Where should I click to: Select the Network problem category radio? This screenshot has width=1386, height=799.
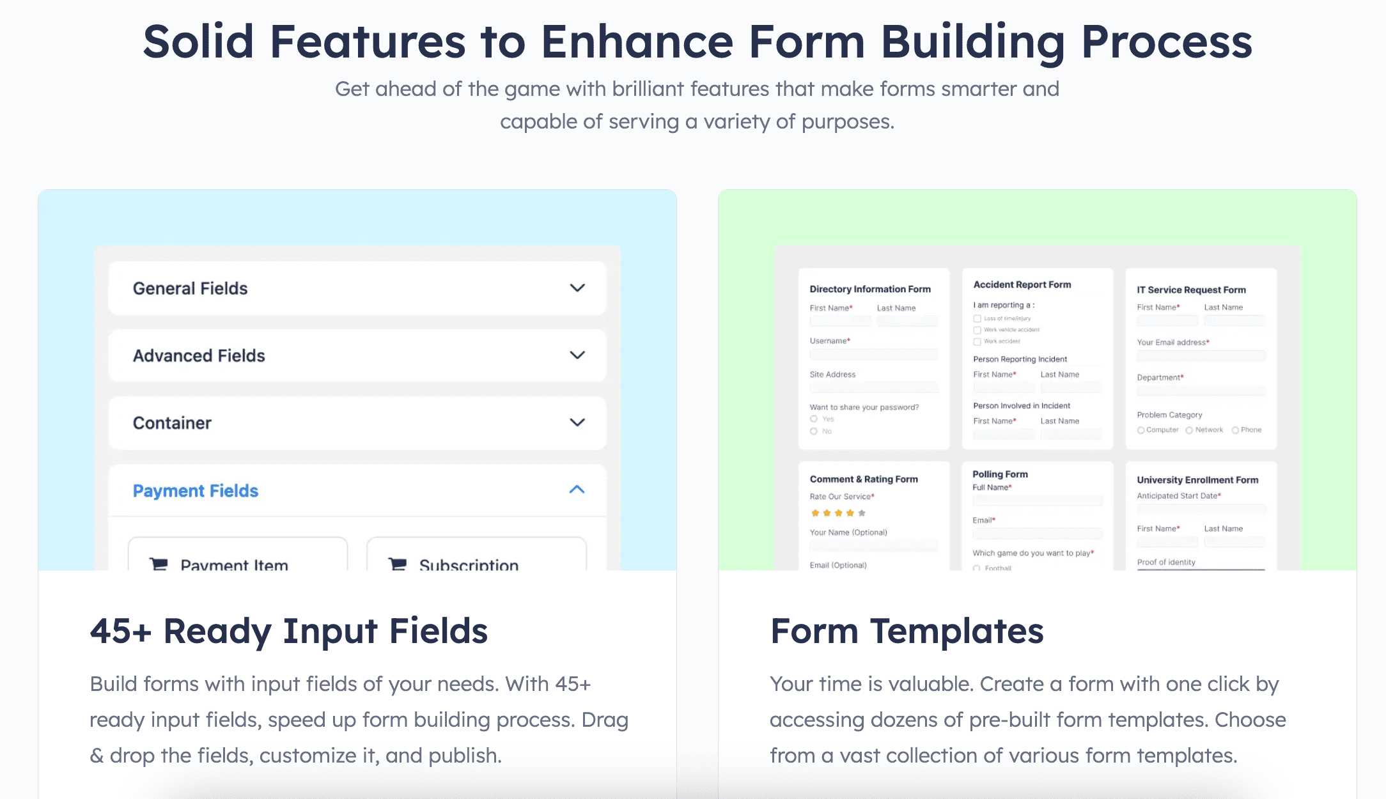(x=1189, y=430)
